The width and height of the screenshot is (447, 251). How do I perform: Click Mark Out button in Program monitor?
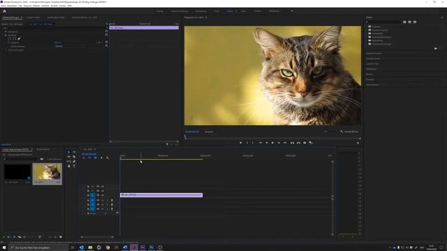pos(253,142)
